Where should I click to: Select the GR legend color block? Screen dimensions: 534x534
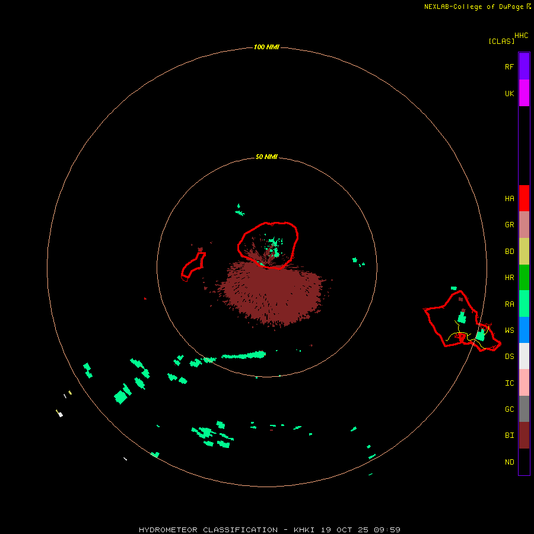[524, 225]
